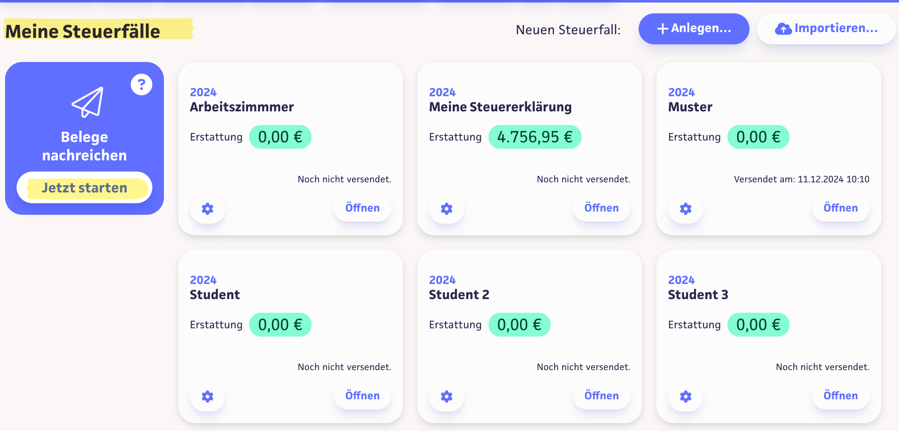Open the Student tax case
The height and width of the screenshot is (431, 899).
[362, 396]
